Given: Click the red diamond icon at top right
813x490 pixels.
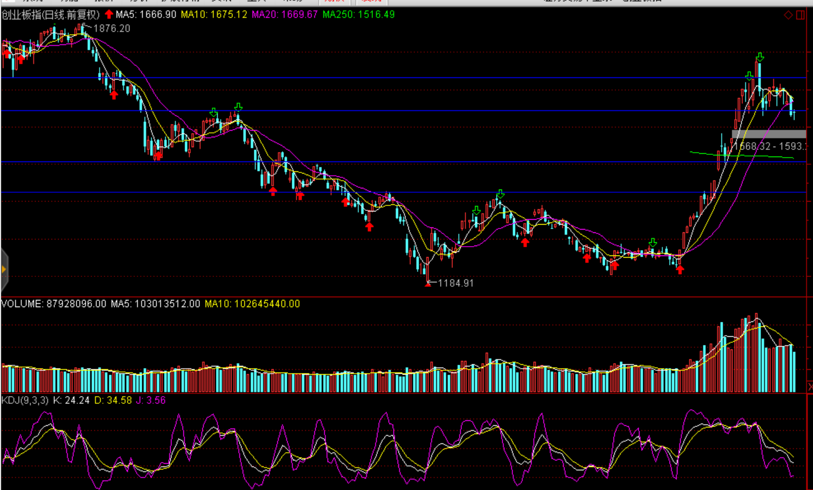Looking at the screenshot, I should [x=788, y=15].
